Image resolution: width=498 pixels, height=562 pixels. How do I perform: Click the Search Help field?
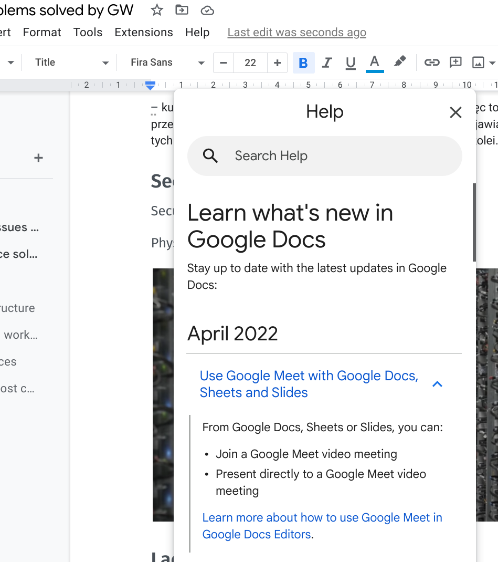(x=325, y=156)
